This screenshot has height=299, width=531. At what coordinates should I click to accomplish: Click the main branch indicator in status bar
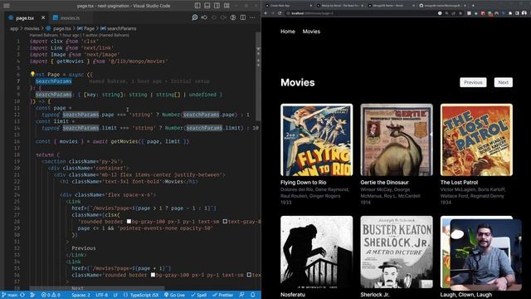coord(10,295)
